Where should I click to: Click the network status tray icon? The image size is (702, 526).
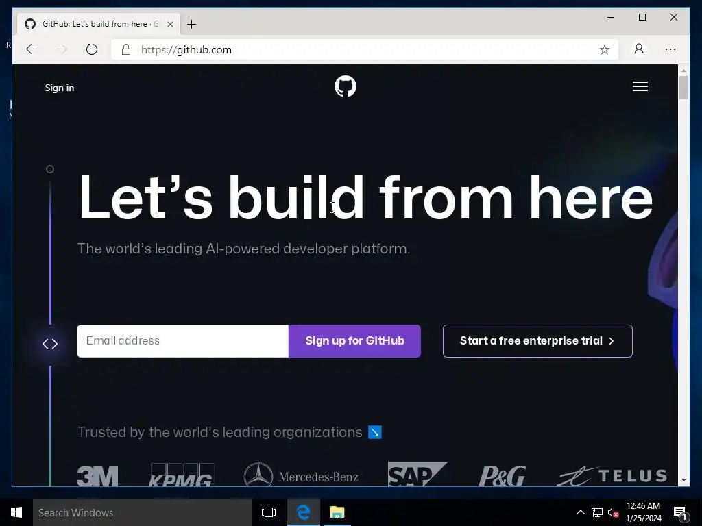coord(597,512)
